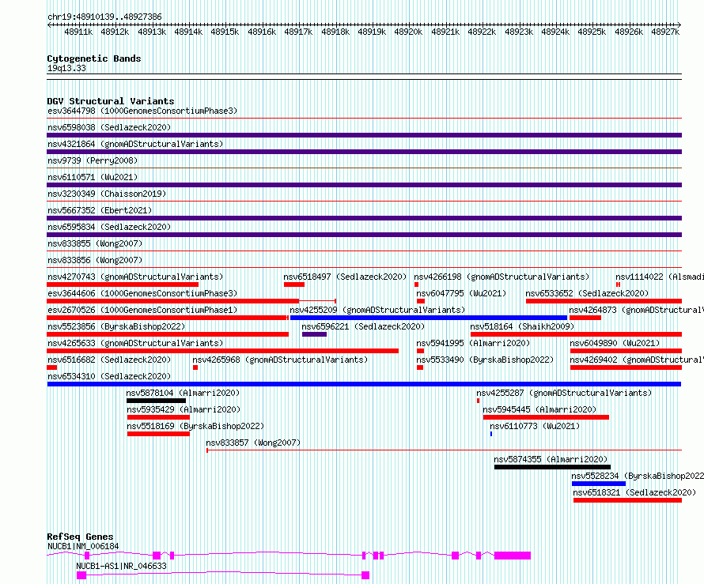Select nsv5533490 (ByrskaBishop2022) label
Screen dimensions: 704x584
pyautogui.click(x=485, y=360)
